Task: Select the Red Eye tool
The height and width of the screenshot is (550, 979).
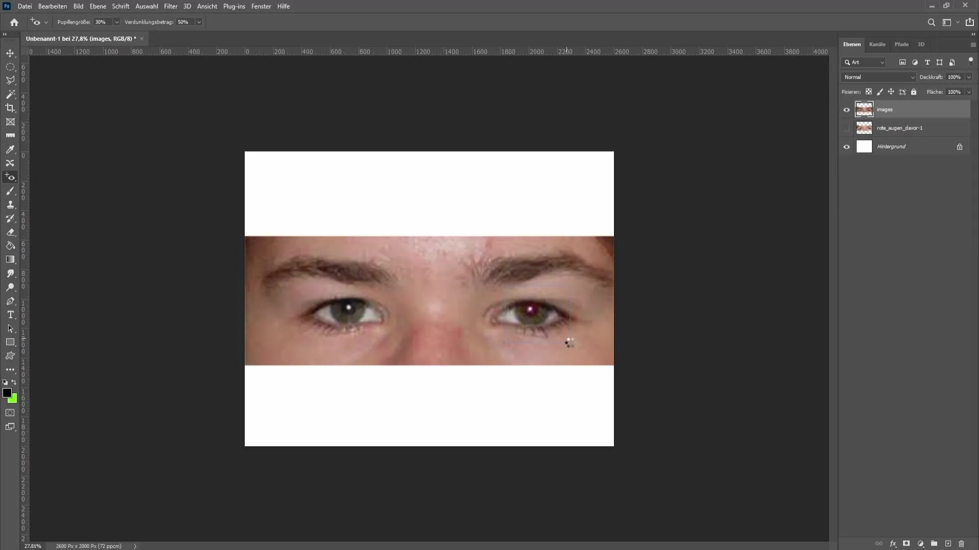Action: point(9,177)
